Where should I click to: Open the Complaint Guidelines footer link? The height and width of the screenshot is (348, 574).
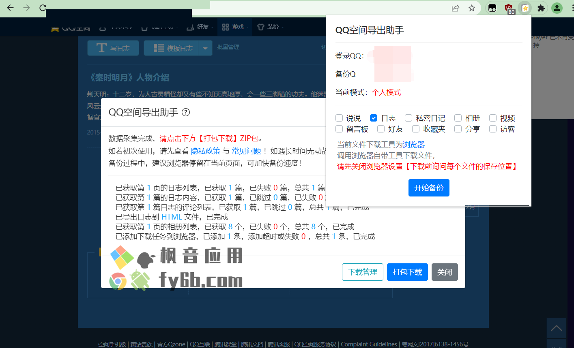pos(369,344)
